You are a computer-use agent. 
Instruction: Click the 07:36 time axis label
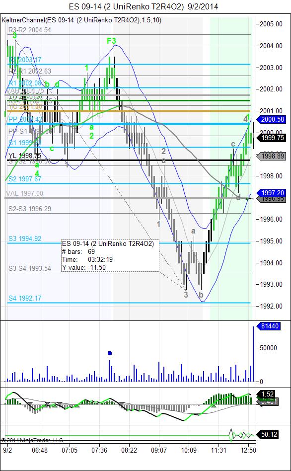tap(99, 450)
